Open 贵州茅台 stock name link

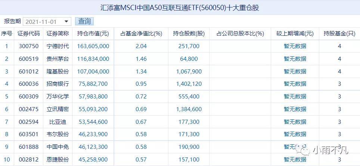pyautogui.click(x=58, y=59)
